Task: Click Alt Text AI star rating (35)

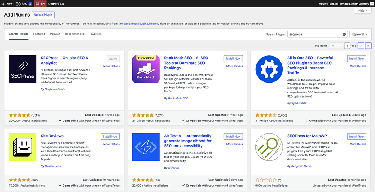Action: [143, 180]
